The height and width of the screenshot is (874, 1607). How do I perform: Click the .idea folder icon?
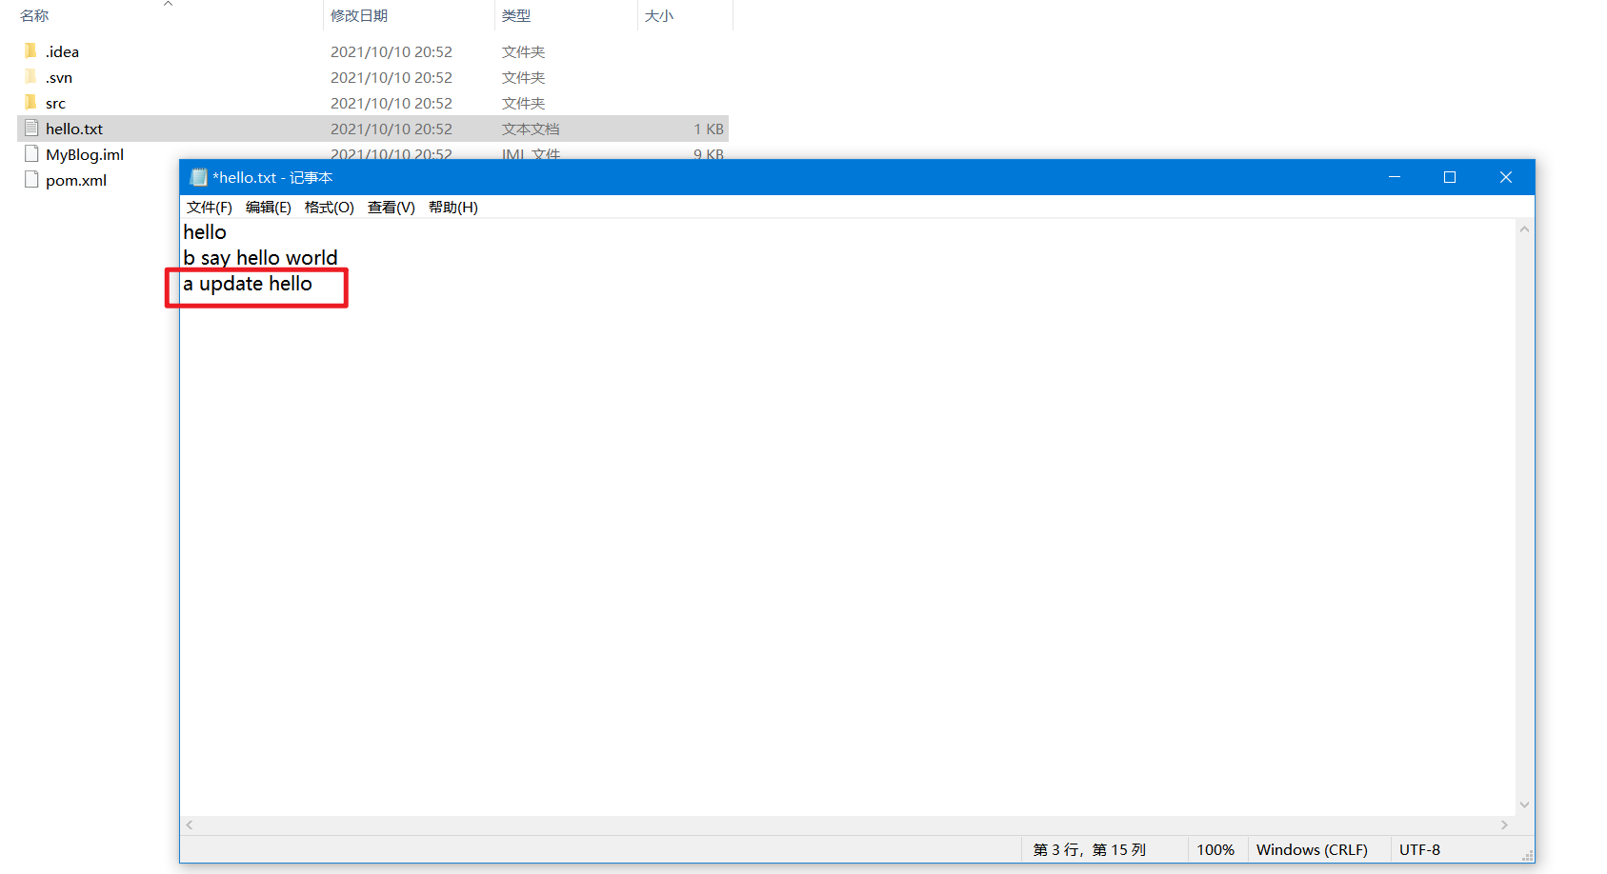tap(30, 50)
